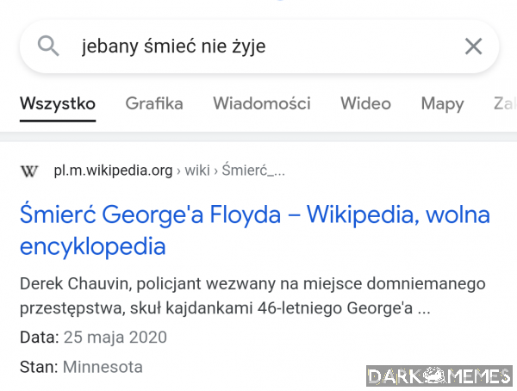This screenshot has width=517, height=391.
Task: Switch to the Grafika tab
Action: (154, 103)
